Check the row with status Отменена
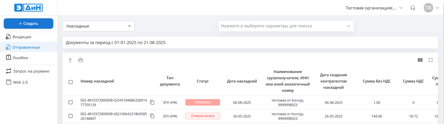The width and height of the screenshot is (444, 124). (x=70, y=102)
